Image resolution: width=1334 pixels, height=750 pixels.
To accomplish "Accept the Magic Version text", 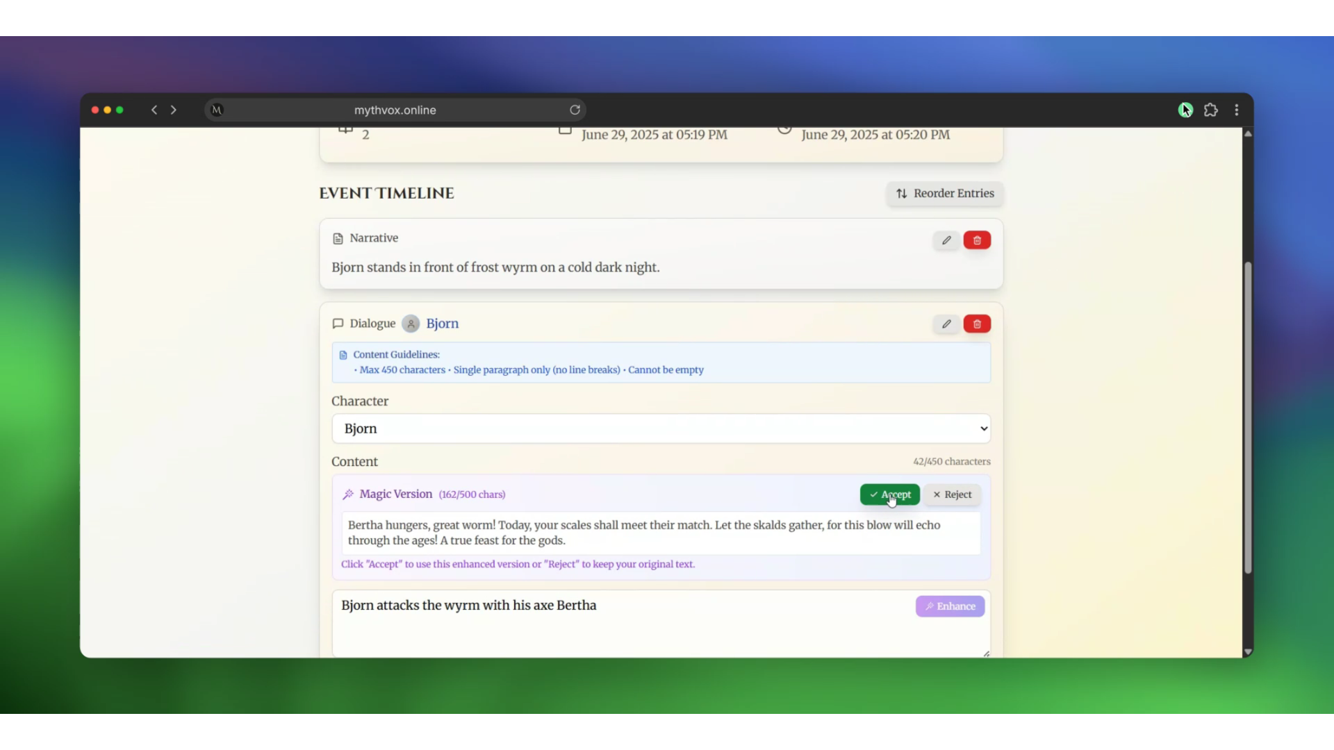I will click(x=889, y=494).
